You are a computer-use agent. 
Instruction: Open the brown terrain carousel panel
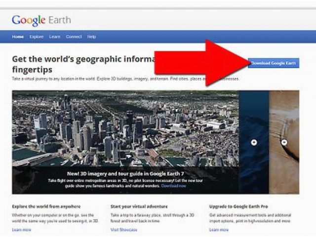284,142
